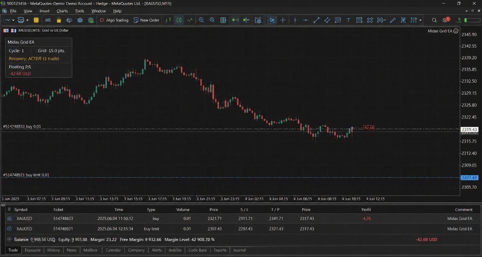Sort by the Volume column header
This screenshot has height=257, width=482.
(183, 210)
